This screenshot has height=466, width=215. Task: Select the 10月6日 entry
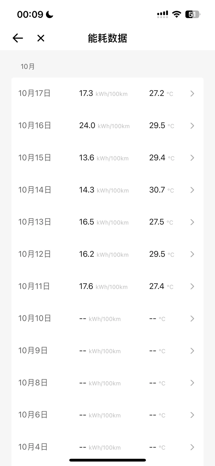coord(108,415)
